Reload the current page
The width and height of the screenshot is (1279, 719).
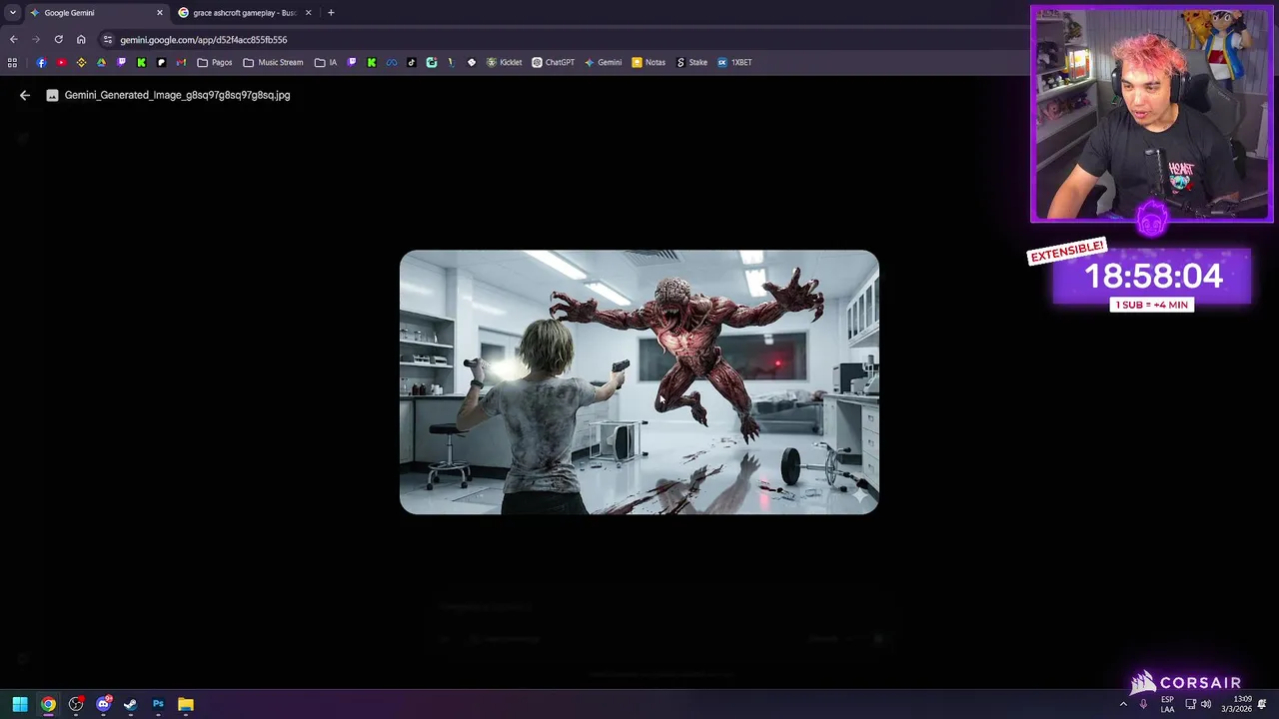click(x=59, y=40)
